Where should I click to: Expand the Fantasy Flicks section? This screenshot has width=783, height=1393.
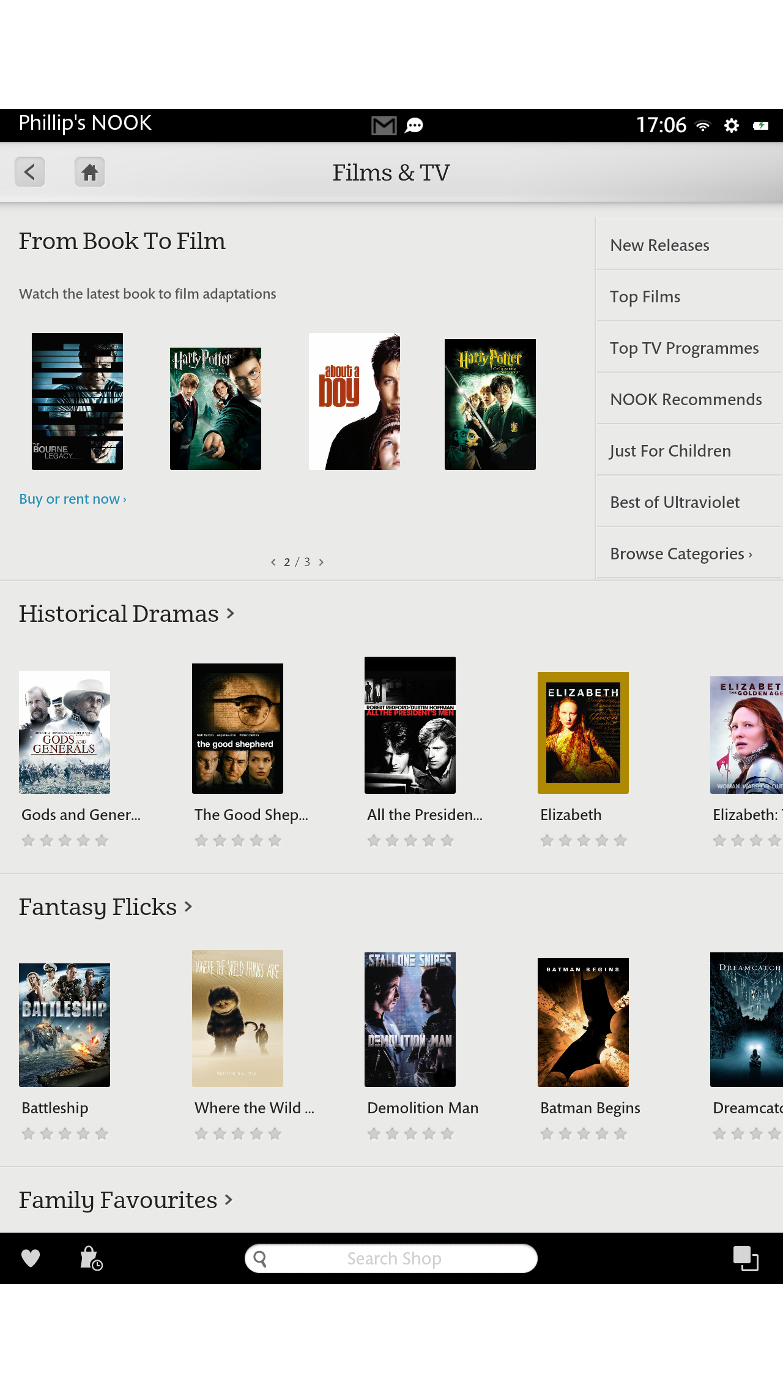click(x=106, y=906)
